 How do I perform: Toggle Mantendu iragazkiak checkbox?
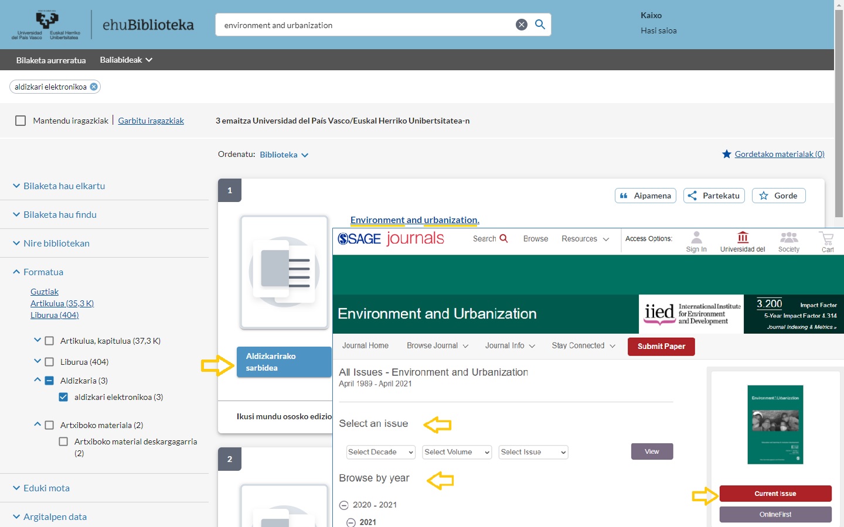pos(21,121)
